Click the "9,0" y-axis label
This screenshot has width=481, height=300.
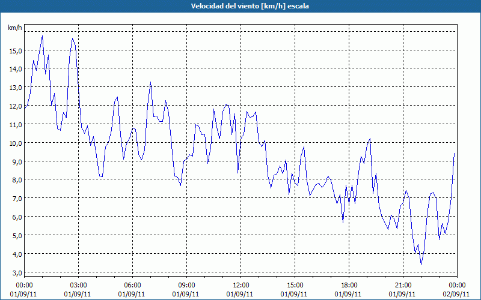17,161
